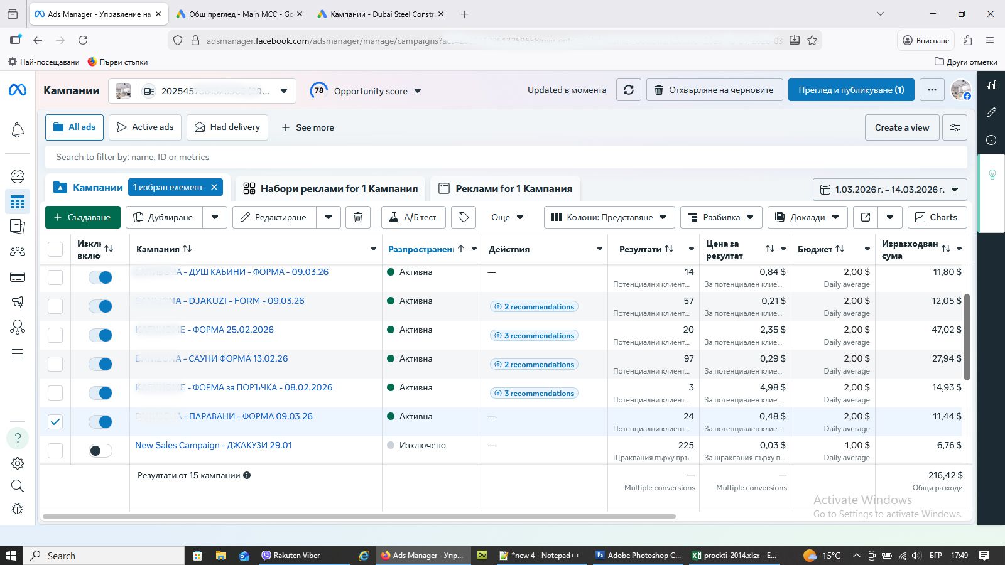The height and width of the screenshot is (565, 1005).
Task: Open activity history clock icon on right rail
Action: [x=991, y=140]
